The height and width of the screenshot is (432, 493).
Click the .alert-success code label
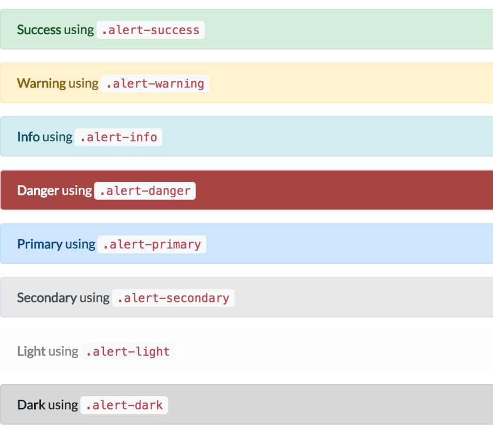150,30
